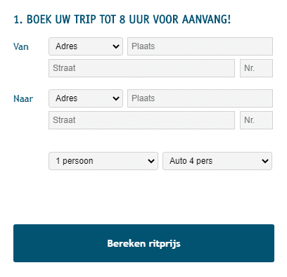Expand the '1 persoon' passenger count dropdown
Image resolution: width=287 pixels, height=277 pixels.
(103, 161)
